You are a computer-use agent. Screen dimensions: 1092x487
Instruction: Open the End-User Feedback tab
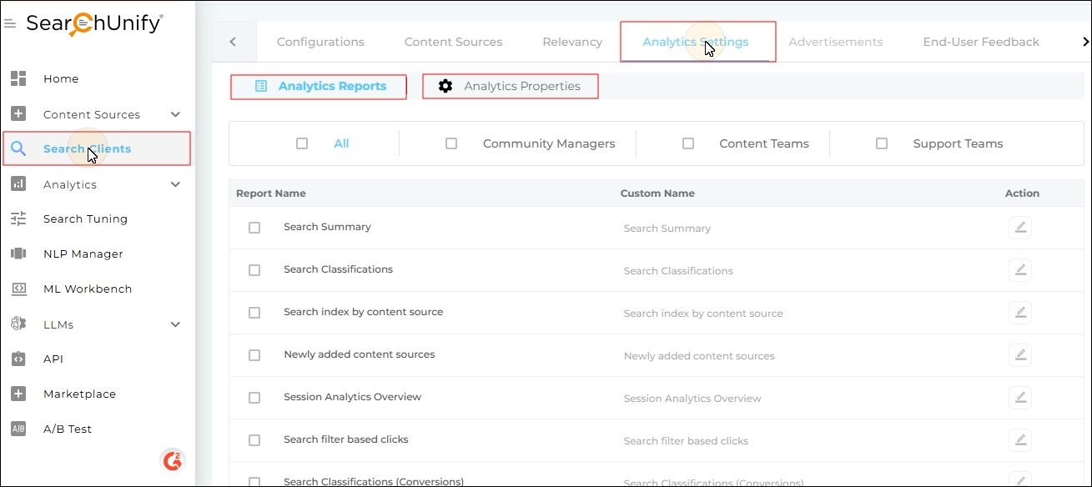point(980,42)
